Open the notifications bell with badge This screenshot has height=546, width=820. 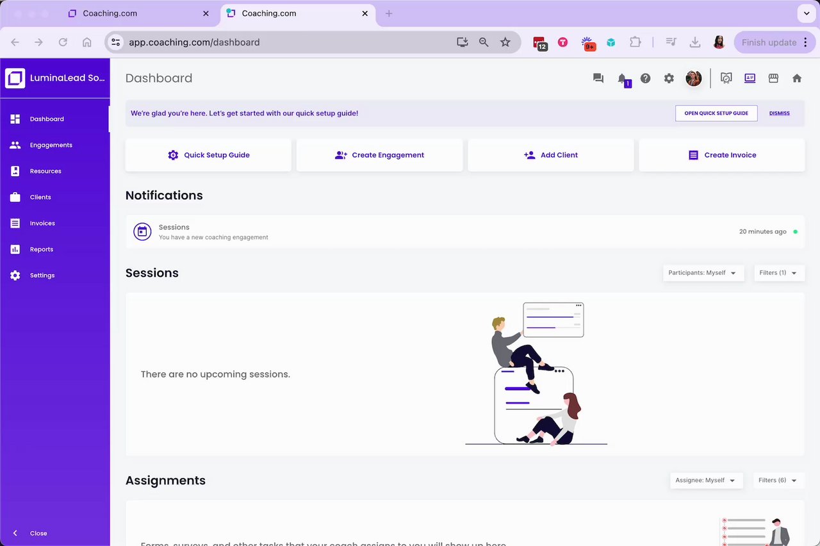pyautogui.click(x=623, y=79)
